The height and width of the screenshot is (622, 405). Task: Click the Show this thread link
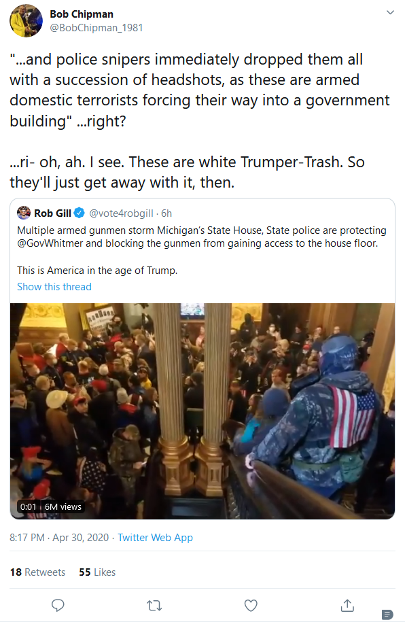click(x=54, y=287)
